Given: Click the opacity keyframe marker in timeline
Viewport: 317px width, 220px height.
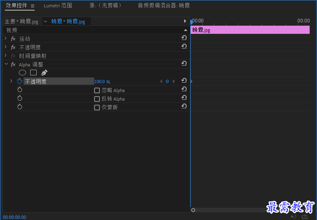Looking at the screenshot, I should tap(191, 81).
